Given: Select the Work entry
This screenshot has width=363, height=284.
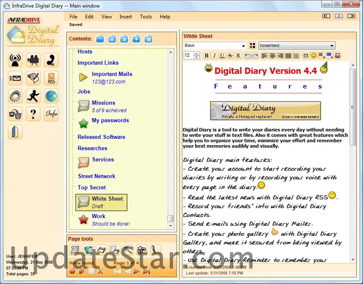Looking at the screenshot, I should pyautogui.click(x=98, y=216).
